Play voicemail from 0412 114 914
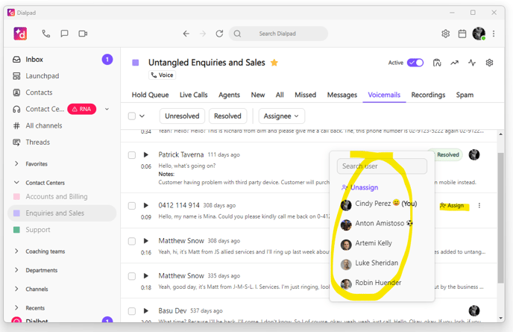This screenshot has height=332, width=513. pos(146,205)
